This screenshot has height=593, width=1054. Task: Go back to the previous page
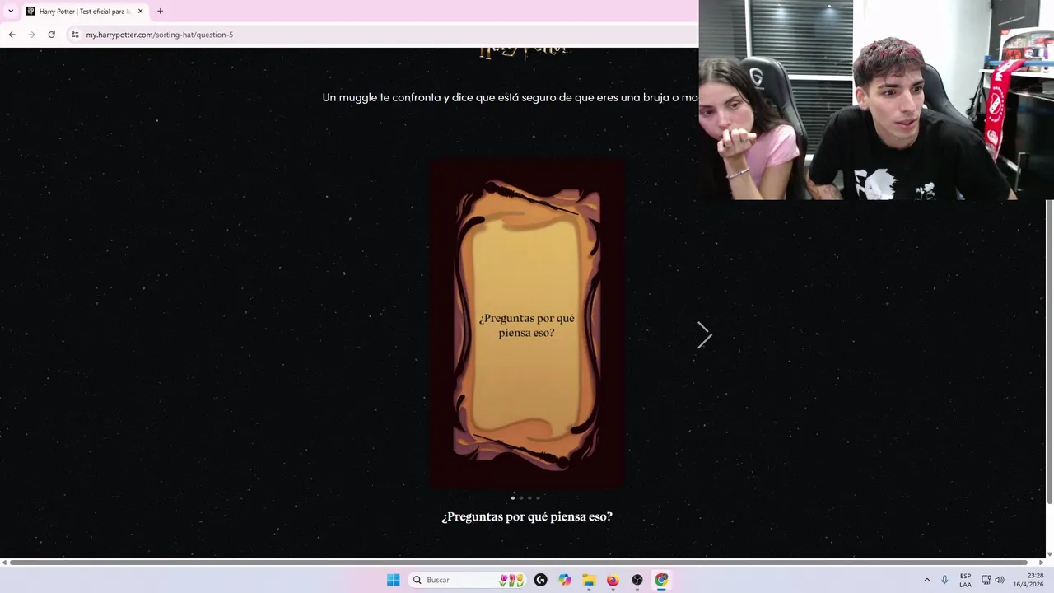12,35
